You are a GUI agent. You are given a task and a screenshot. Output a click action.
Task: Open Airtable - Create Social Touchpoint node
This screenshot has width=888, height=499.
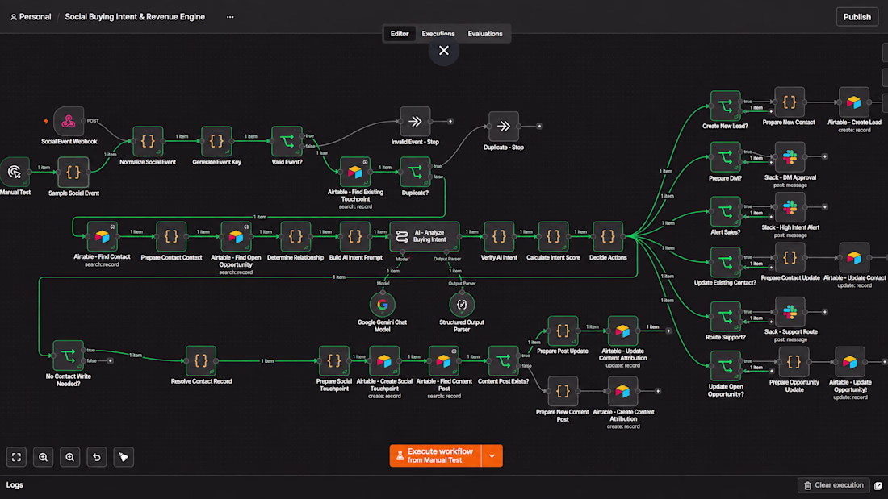384,361
